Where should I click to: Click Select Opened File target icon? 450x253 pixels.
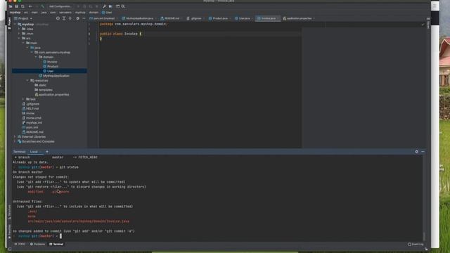click(58, 18)
